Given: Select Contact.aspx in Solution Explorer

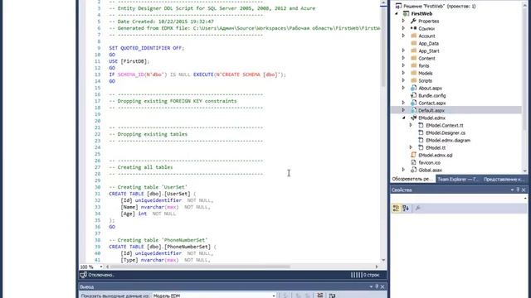Looking at the screenshot, I should (x=431, y=103).
